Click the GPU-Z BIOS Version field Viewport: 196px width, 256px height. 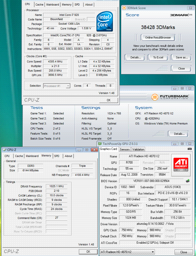pyautogui.click(x=151, y=181)
